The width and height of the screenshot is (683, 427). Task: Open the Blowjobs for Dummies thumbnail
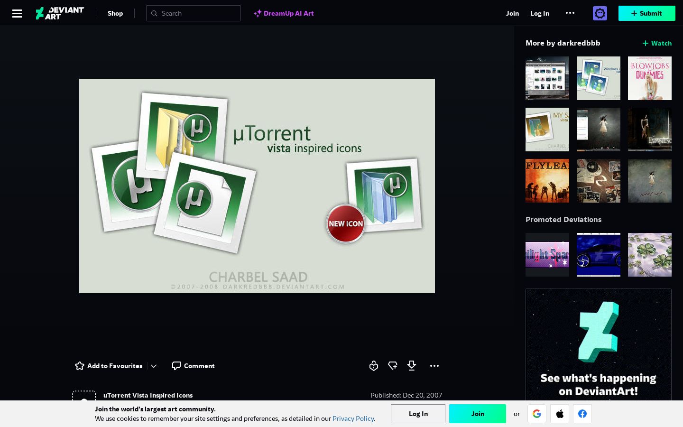pos(650,78)
